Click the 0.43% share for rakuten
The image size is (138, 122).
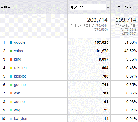click(x=132, y=68)
